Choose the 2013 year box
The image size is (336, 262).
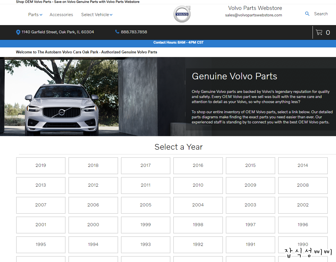click(41, 185)
